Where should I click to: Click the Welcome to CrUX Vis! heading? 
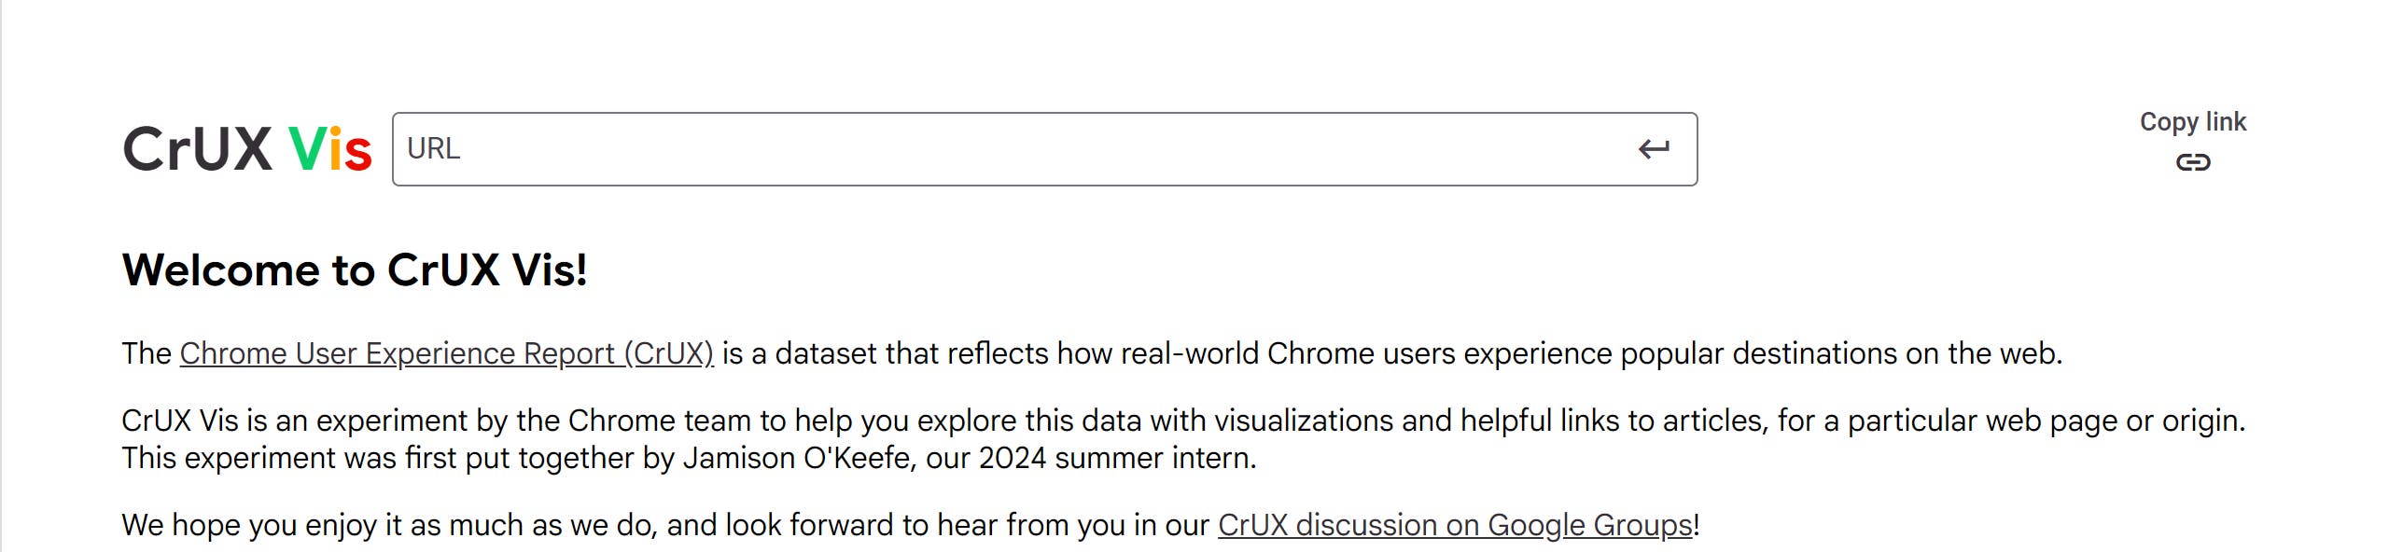(355, 270)
